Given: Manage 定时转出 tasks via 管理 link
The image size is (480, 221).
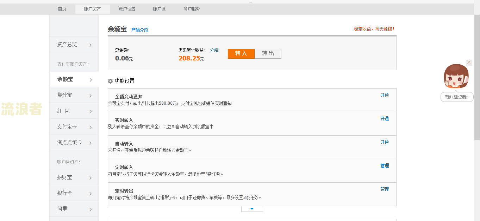Looking at the screenshot, I should (385, 189).
